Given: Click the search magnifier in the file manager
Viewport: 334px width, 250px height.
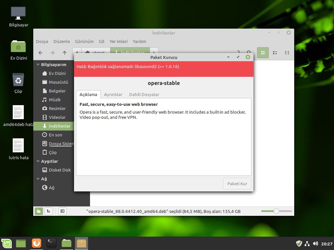Looking at the screenshot, I should pos(249,52).
